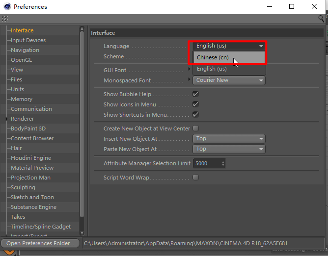
Task: Select Chinese (cn) from Language list
Action: pos(213,57)
